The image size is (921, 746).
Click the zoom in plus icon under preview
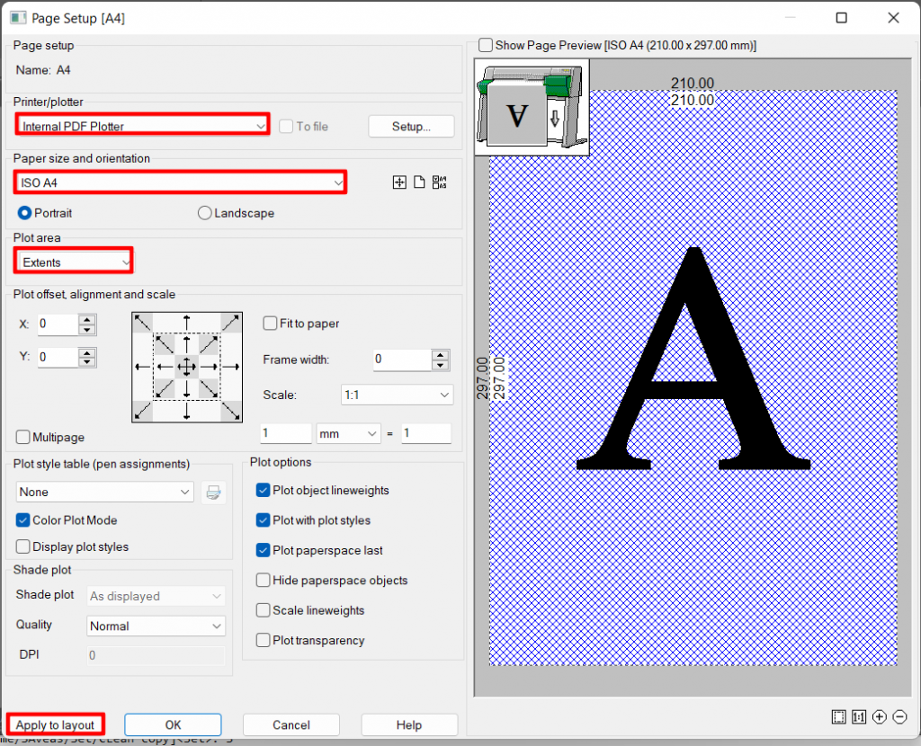click(880, 717)
